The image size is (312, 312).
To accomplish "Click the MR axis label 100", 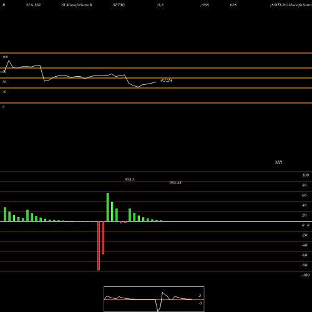I will coord(305,175).
